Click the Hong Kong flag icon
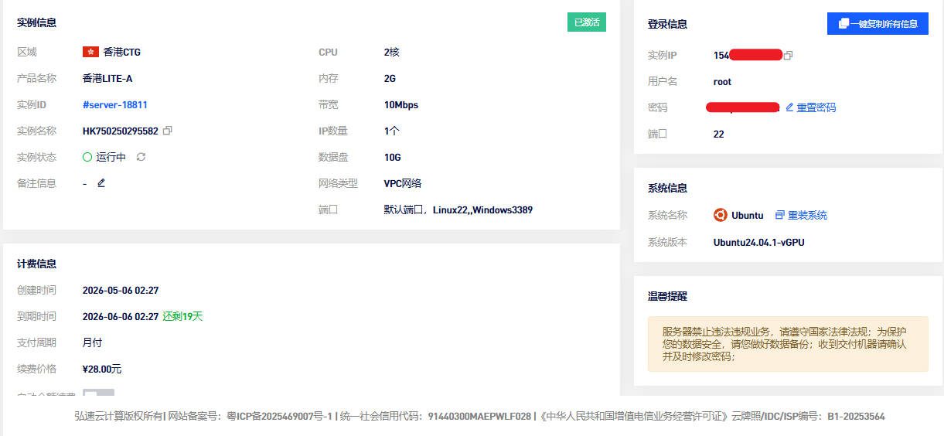The width and height of the screenshot is (944, 436). pos(90,52)
